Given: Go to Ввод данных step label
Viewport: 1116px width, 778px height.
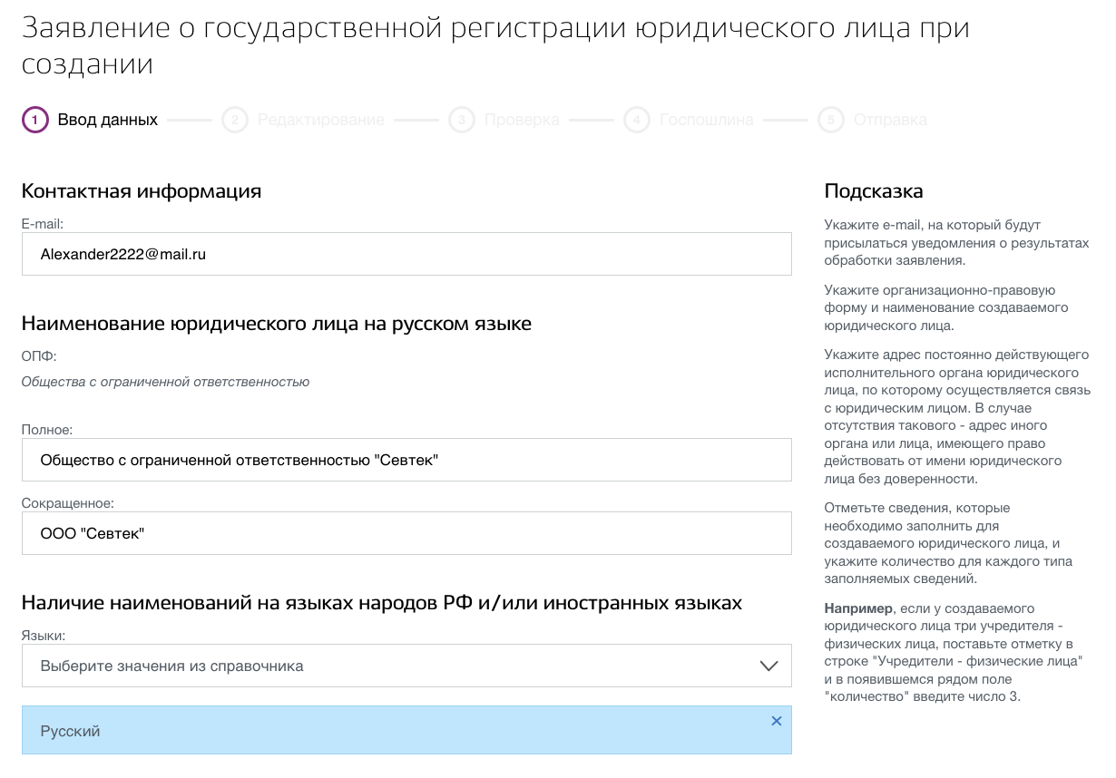Looking at the screenshot, I should point(108,120).
